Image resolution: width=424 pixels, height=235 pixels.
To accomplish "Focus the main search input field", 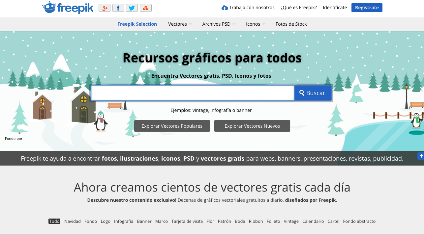I will point(193,93).
